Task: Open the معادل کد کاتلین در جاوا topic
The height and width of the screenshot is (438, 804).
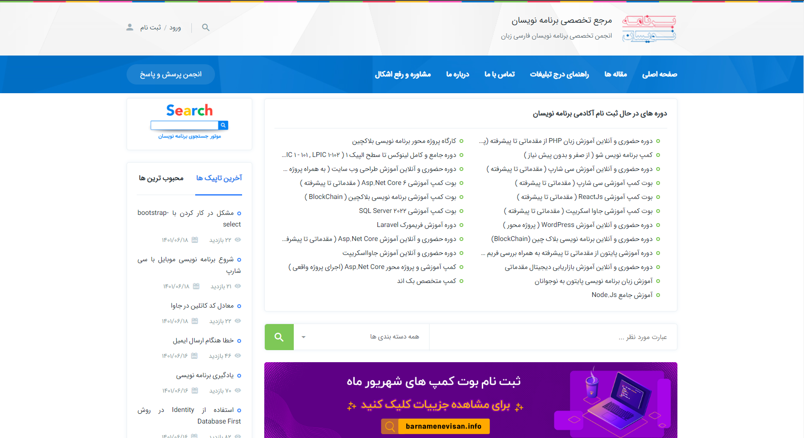Action: (x=202, y=306)
